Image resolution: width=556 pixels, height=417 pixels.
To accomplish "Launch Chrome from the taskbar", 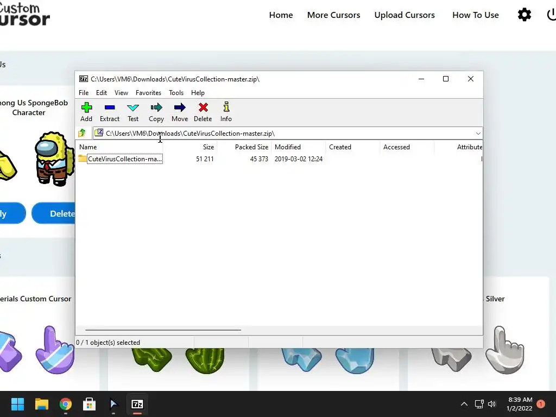I will 66,404.
